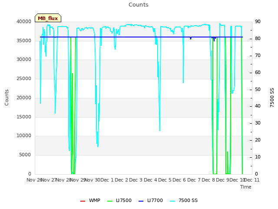The image size is (278, 209).
Task: Click the Nov 26 date label
Action: (x=34, y=180)
